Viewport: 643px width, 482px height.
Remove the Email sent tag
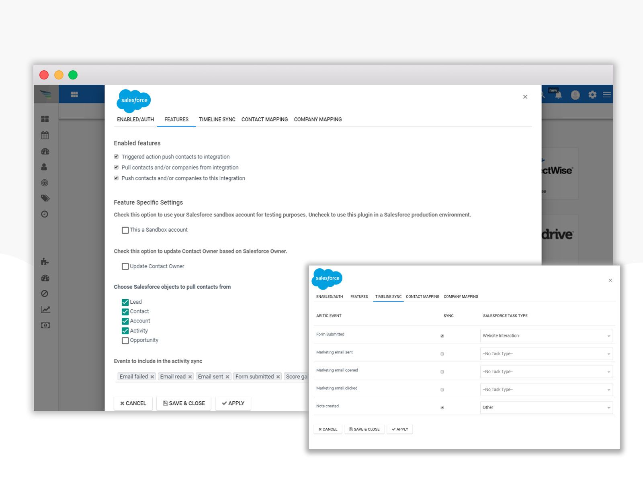point(227,377)
